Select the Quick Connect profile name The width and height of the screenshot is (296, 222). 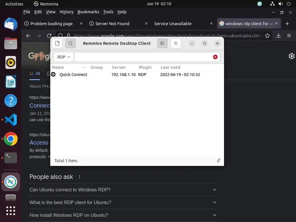click(73, 75)
